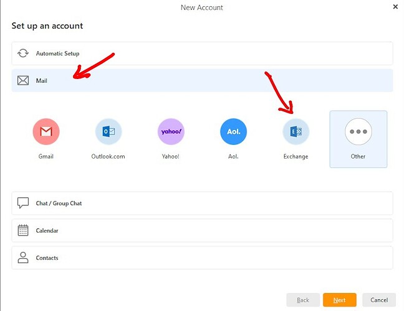
Task: Click the Automatic Setup sync arrows icon
Action: pyautogui.click(x=23, y=53)
